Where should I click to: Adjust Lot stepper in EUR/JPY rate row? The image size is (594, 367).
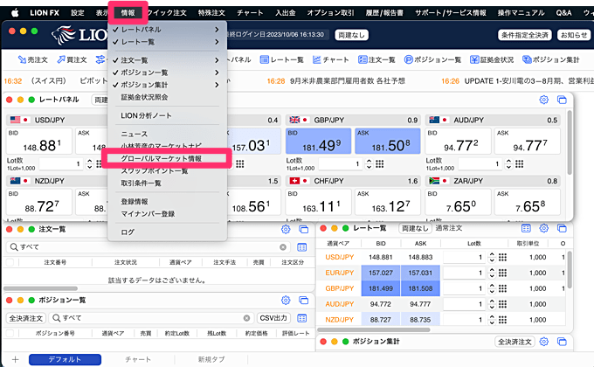point(492,273)
